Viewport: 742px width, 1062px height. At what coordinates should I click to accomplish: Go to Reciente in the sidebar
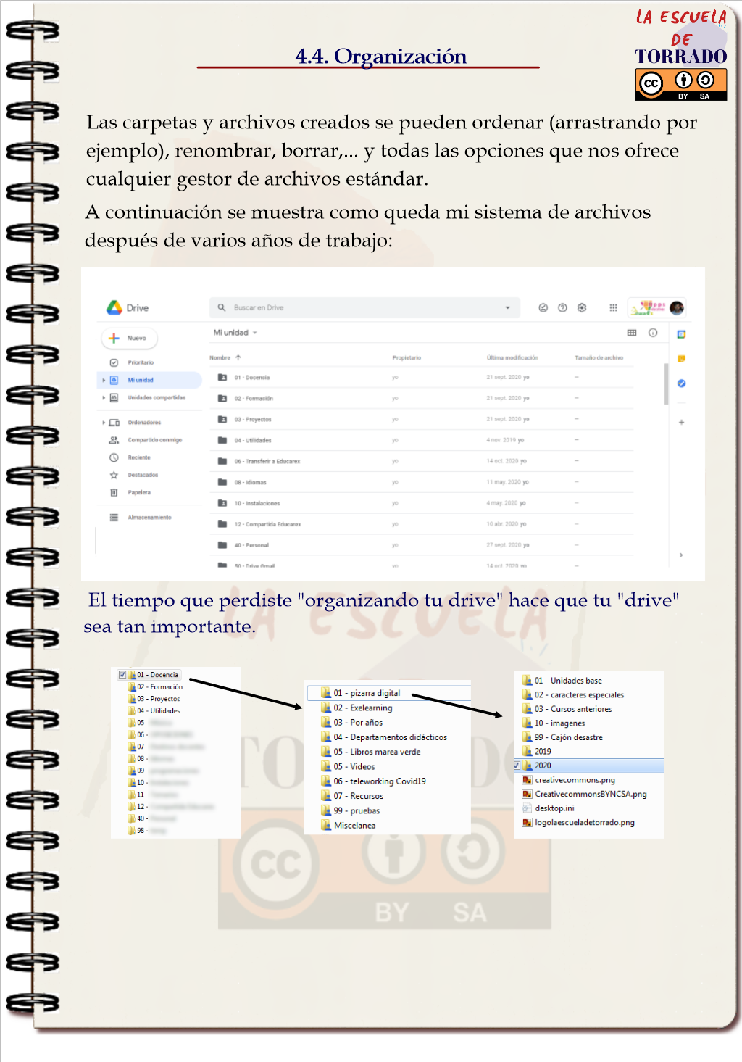click(139, 457)
